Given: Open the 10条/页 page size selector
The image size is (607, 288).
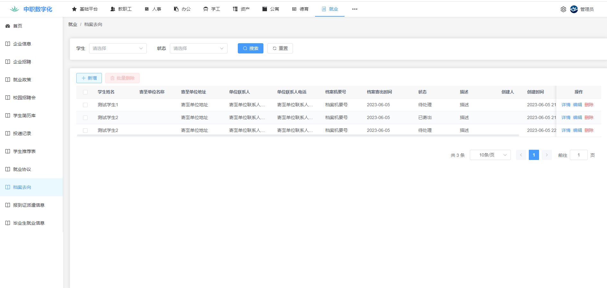Looking at the screenshot, I should pos(490,155).
